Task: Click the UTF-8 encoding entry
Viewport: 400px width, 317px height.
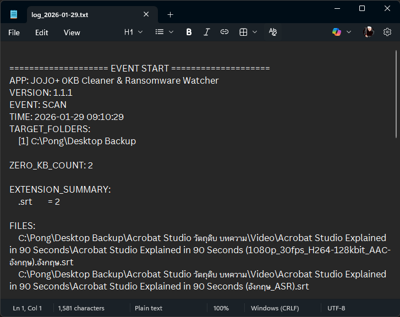Action: [x=336, y=308]
